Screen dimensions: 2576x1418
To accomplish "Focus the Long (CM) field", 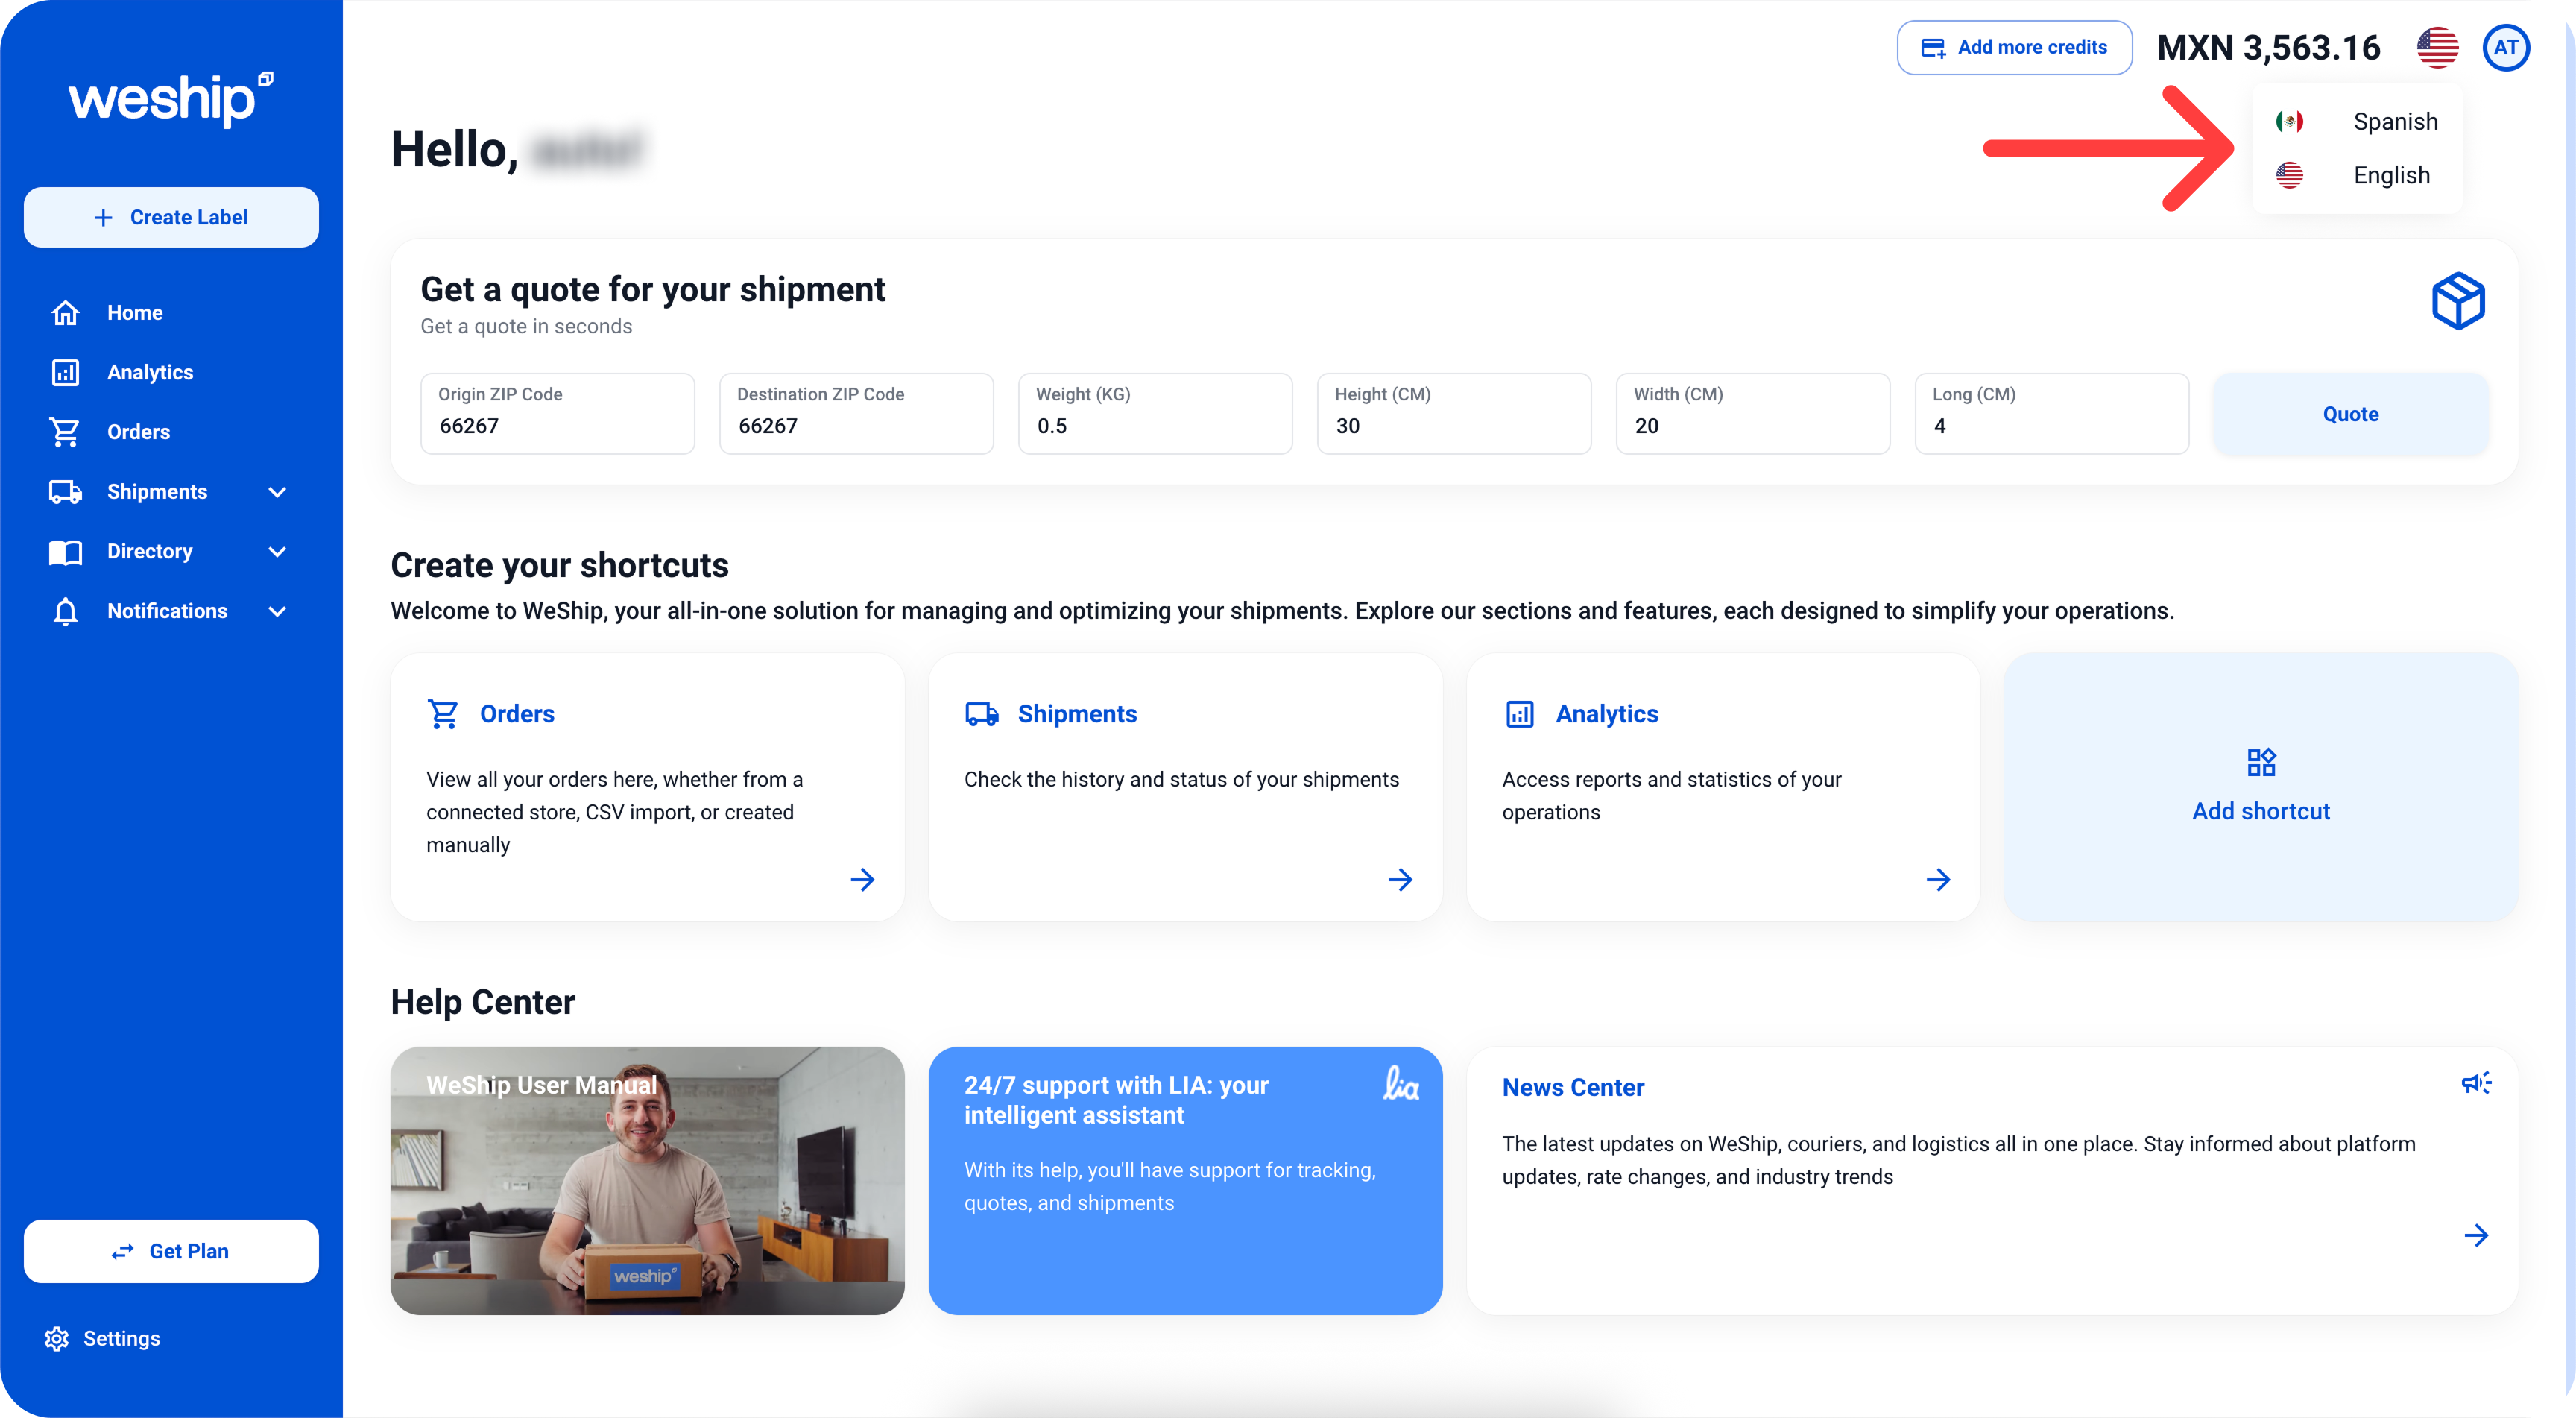I will (x=2052, y=413).
